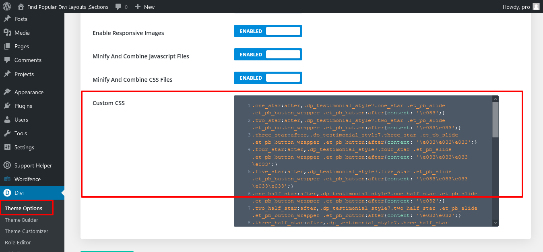Viewport: 543px width, 252px height.
Task: Disable the Enable Responsive Images toggle
Action: (268, 31)
